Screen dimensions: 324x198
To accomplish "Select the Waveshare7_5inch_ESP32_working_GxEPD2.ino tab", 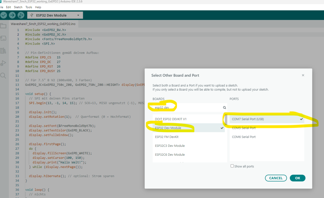I will click(43, 24).
